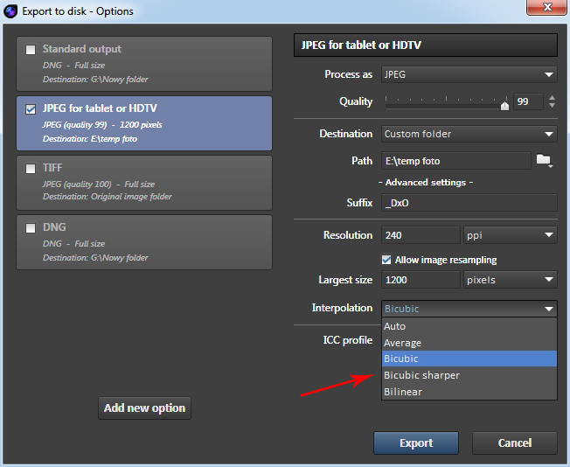Disable Allow image resampling checkbox
Screen dimensions: 570x467
[x=387, y=260]
